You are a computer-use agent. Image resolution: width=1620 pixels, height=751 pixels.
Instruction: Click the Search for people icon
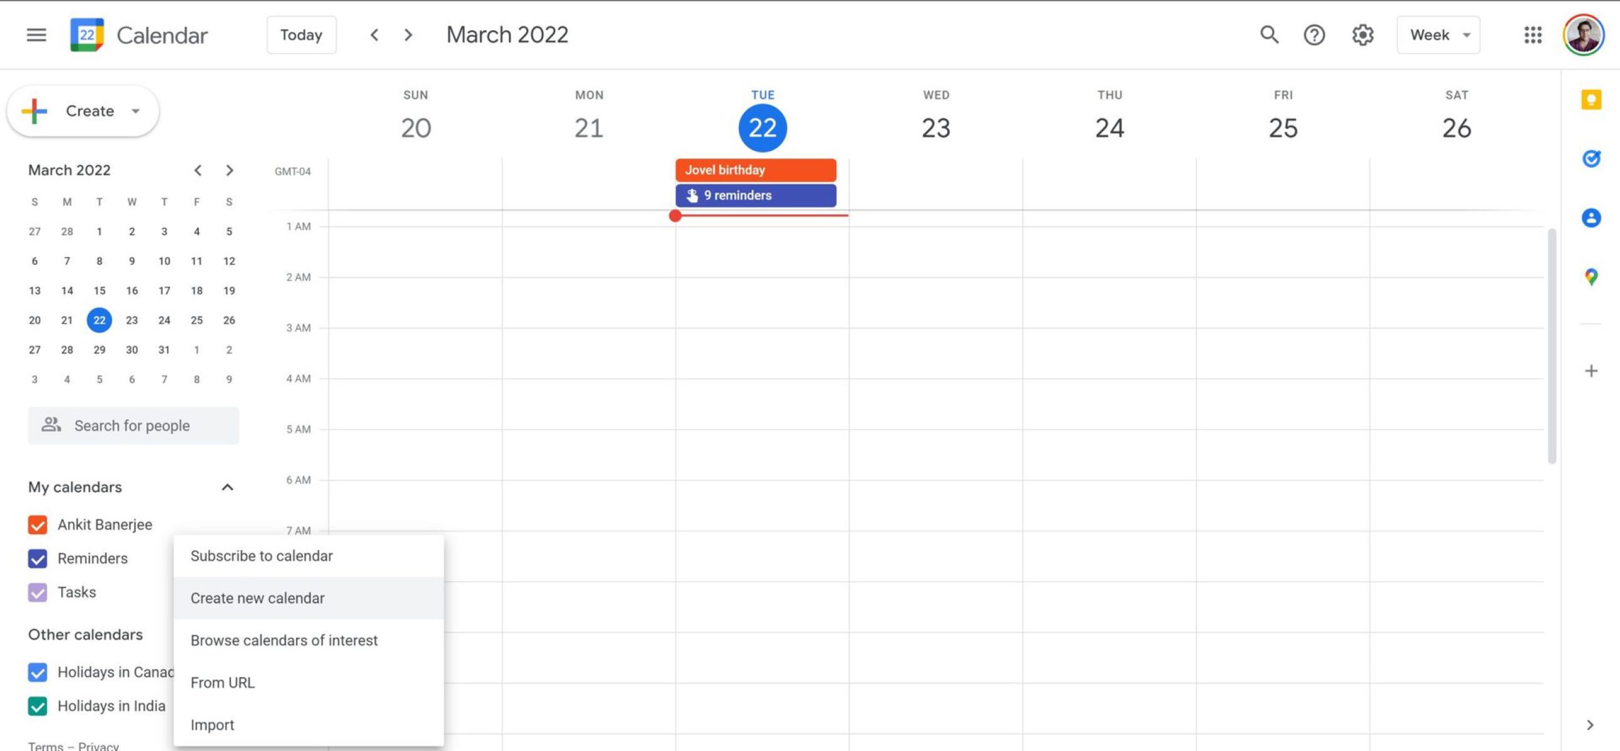(49, 426)
